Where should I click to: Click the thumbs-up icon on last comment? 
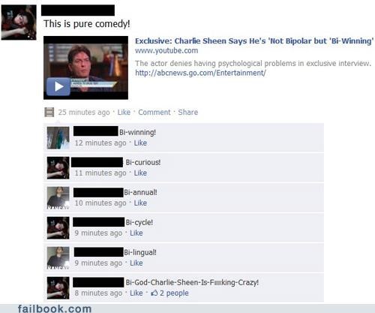click(x=154, y=293)
